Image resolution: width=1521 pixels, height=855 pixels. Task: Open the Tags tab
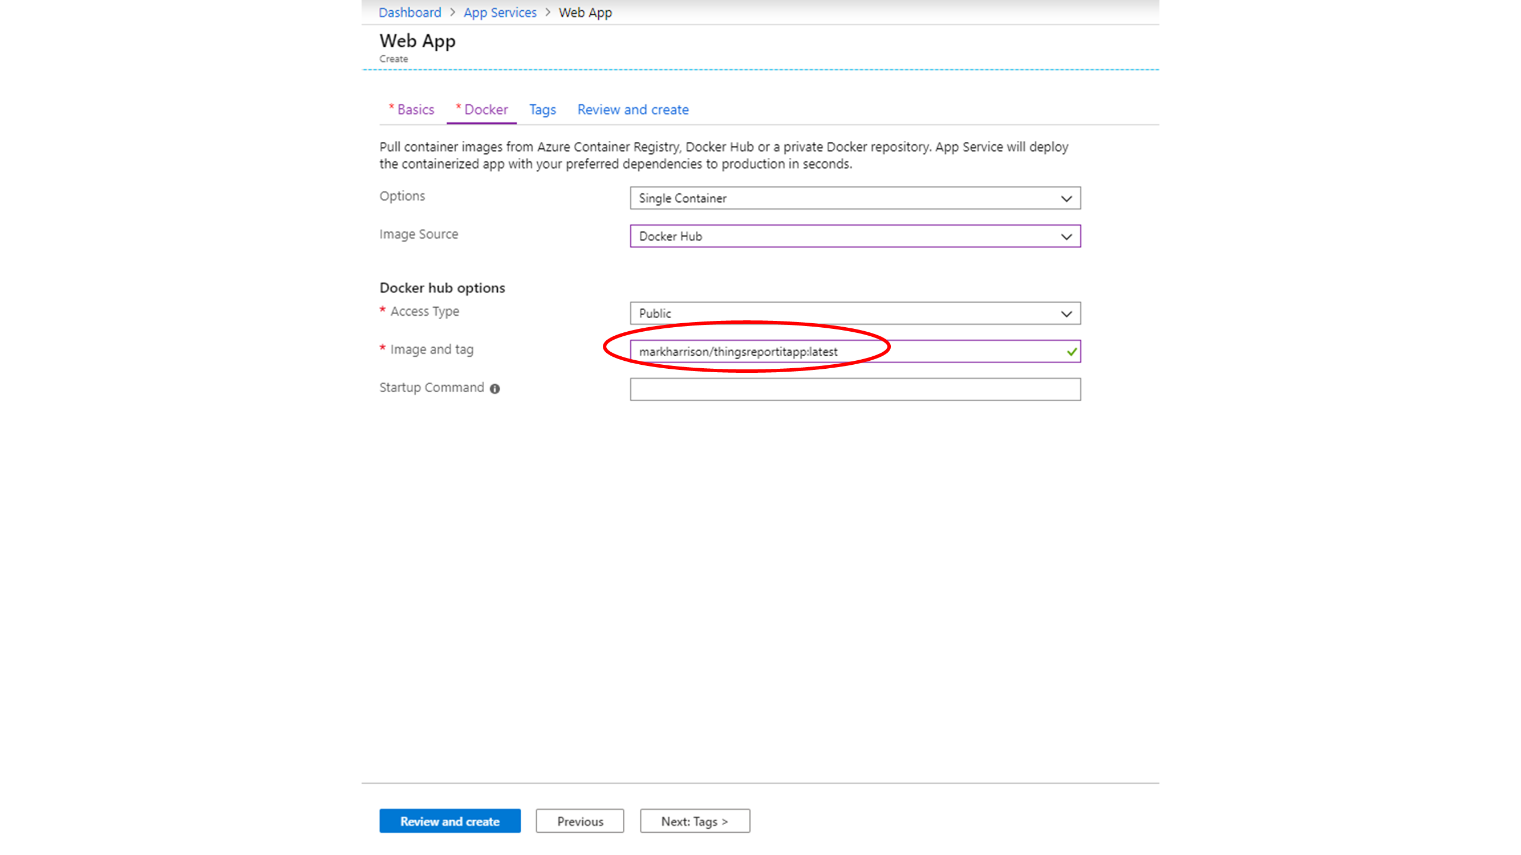[542, 110]
